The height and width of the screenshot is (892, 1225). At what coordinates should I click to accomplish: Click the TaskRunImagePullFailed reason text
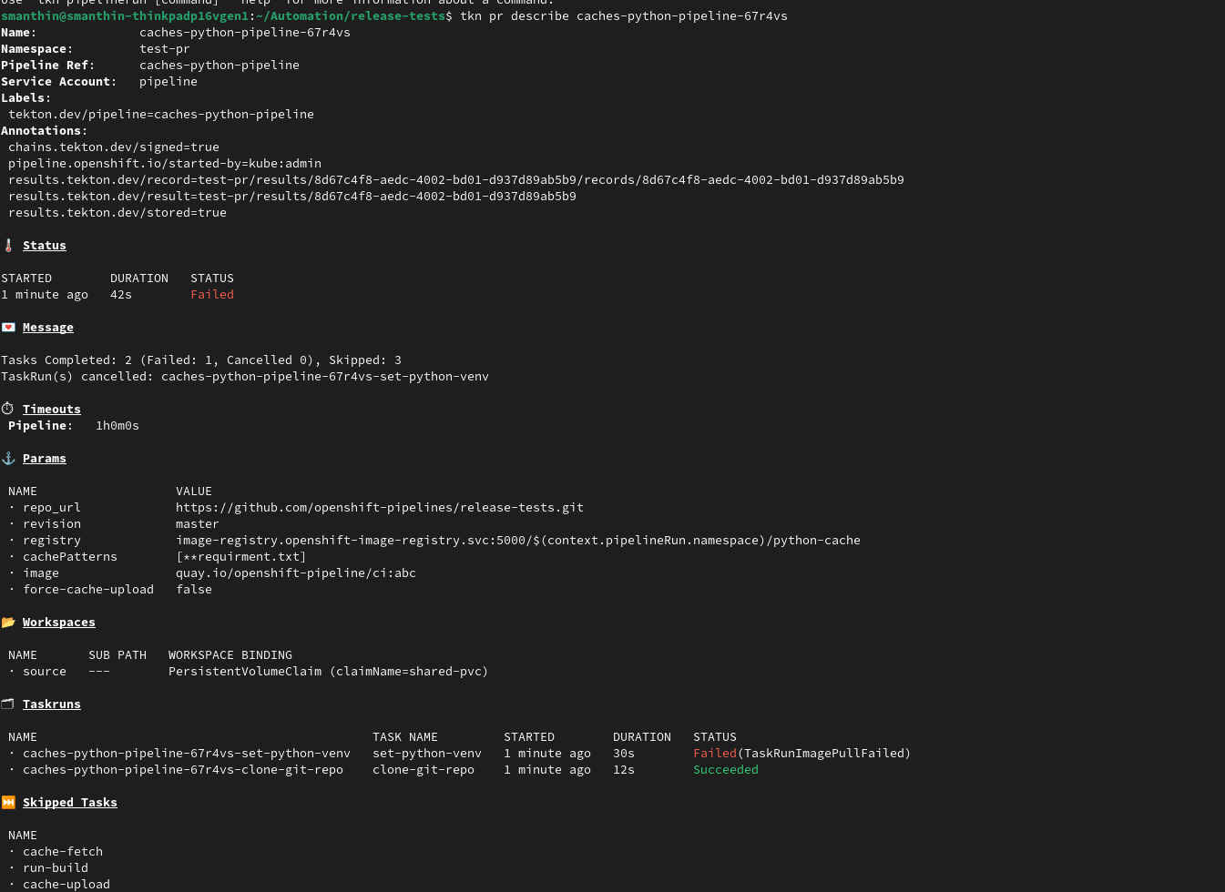(x=823, y=754)
